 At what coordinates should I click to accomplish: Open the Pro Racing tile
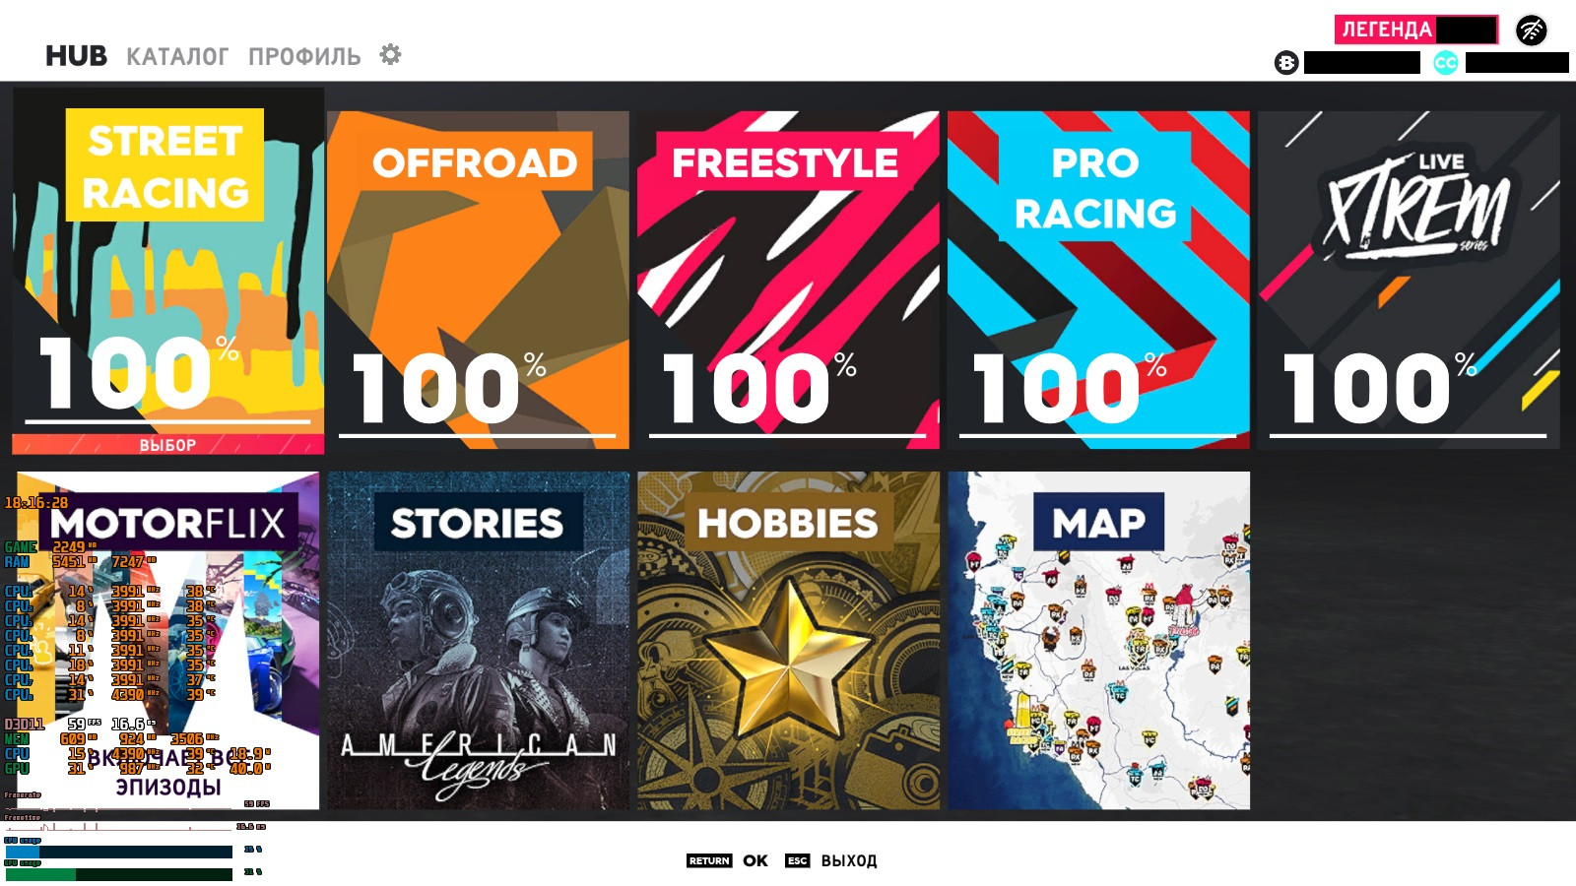coord(1098,281)
